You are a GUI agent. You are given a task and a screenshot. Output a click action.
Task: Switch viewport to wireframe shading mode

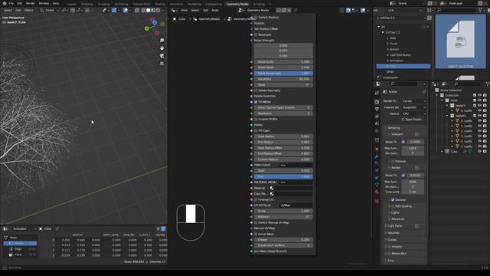coord(143,10)
